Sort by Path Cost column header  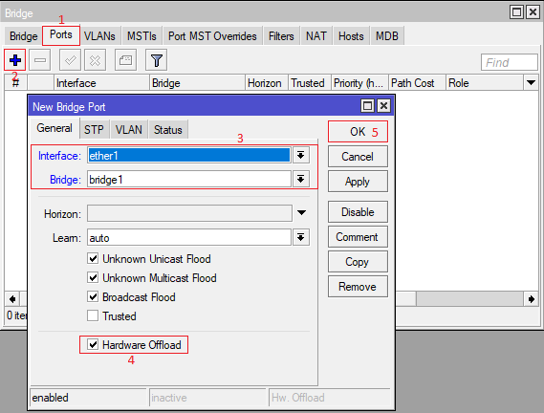tap(417, 83)
